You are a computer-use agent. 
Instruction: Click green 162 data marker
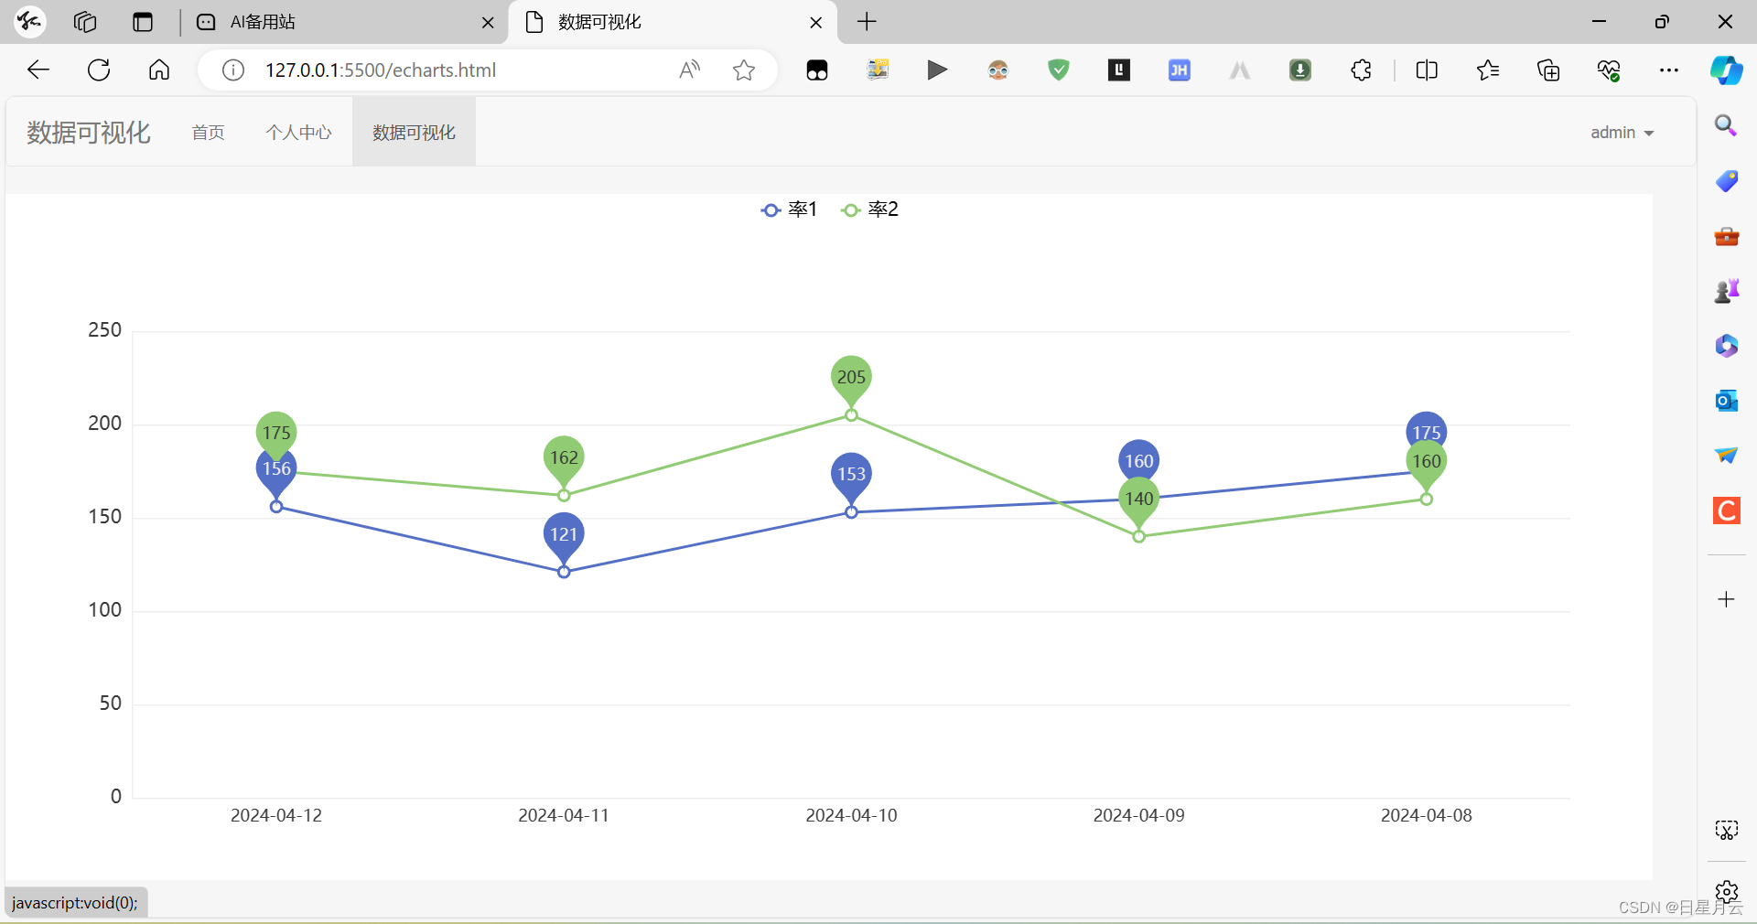564,457
